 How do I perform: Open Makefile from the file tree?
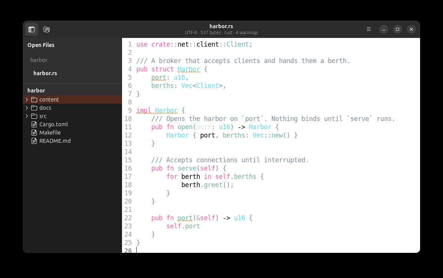tap(50, 133)
